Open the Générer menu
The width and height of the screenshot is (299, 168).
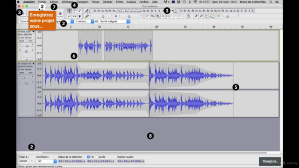(x=107, y=2)
